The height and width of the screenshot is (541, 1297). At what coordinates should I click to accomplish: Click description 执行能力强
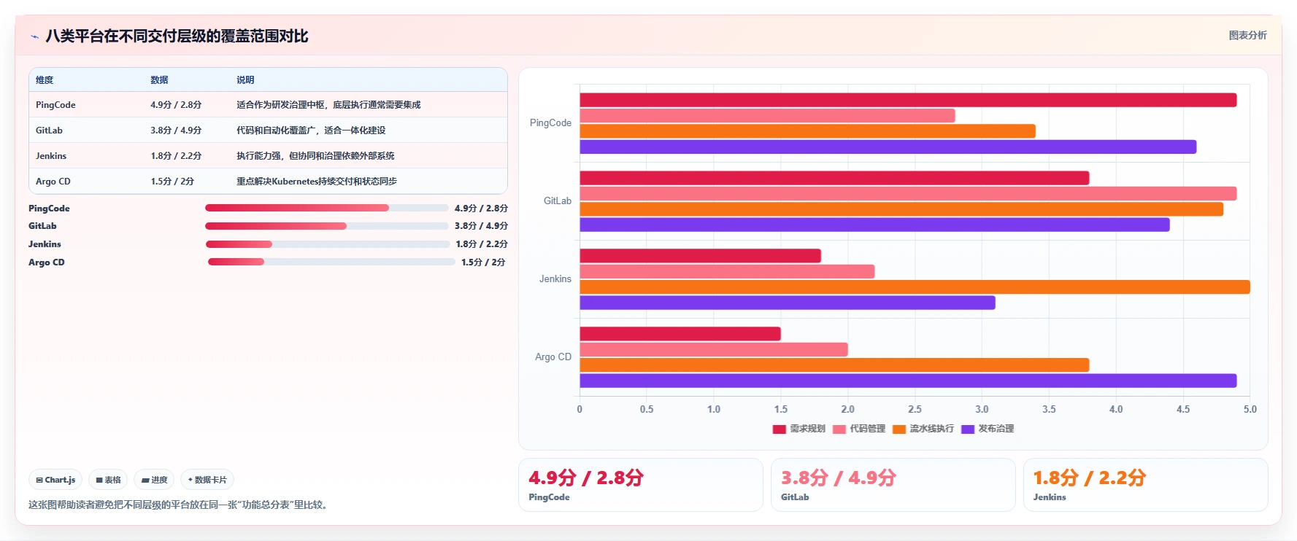click(315, 156)
